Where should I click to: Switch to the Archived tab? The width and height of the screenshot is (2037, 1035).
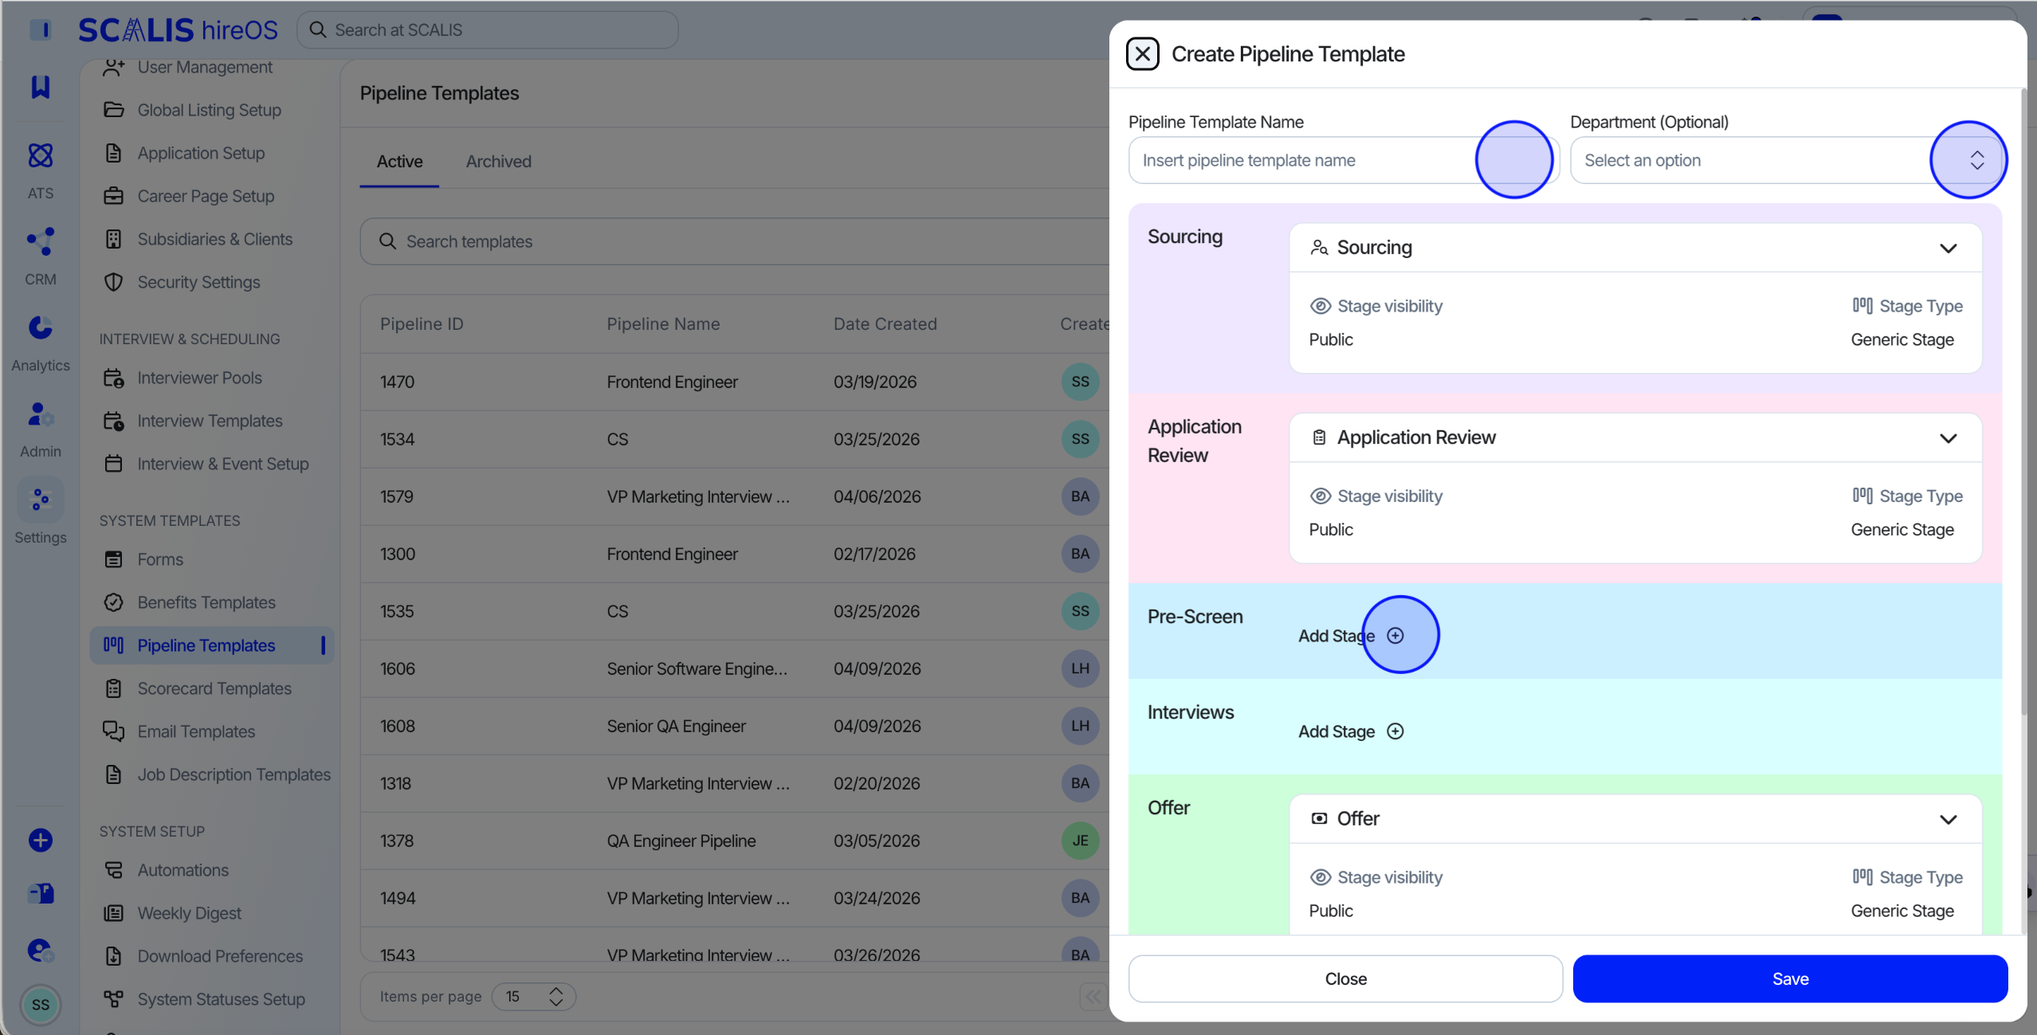pyautogui.click(x=498, y=162)
